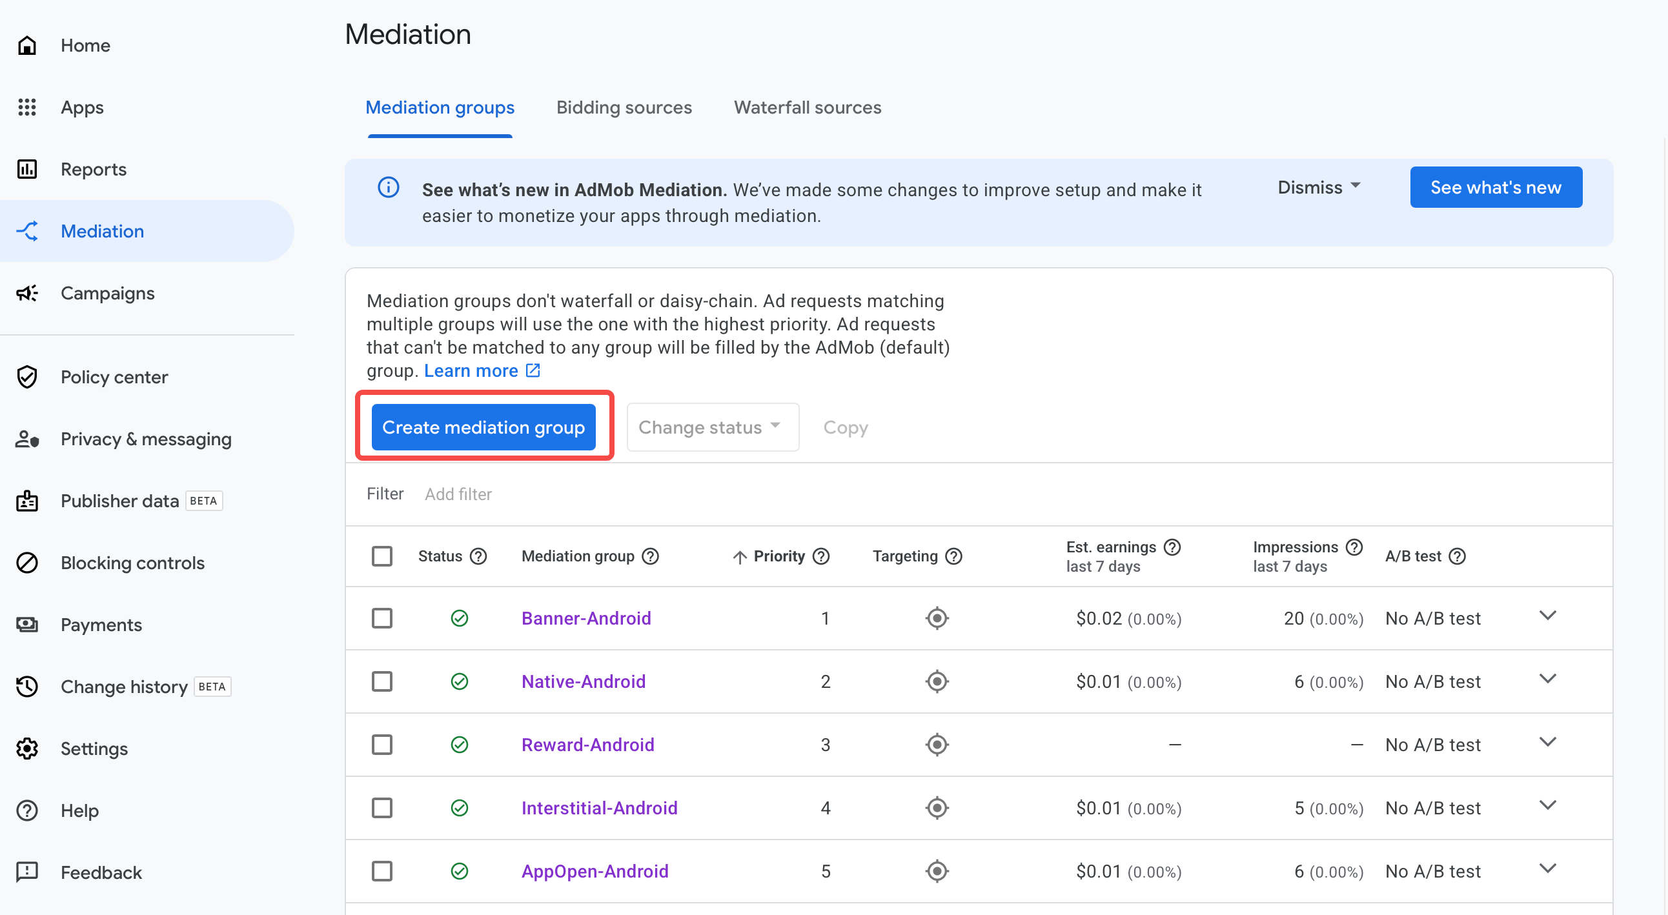Image resolution: width=1668 pixels, height=915 pixels.
Task: Open the Reward-Android mediation group
Action: [x=587, y=745]
